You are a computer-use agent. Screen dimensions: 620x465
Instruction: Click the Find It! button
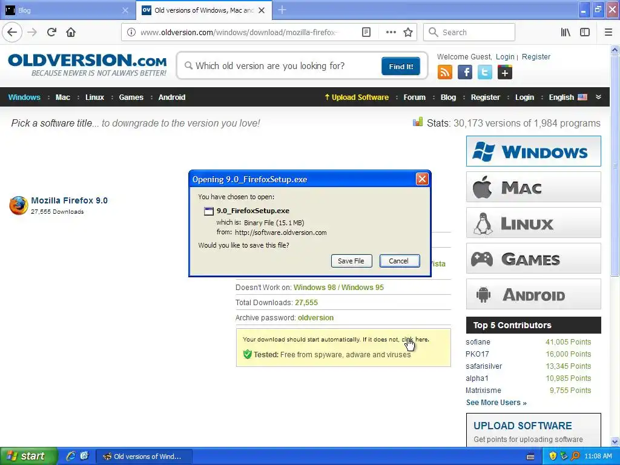[x=401, y=66]
